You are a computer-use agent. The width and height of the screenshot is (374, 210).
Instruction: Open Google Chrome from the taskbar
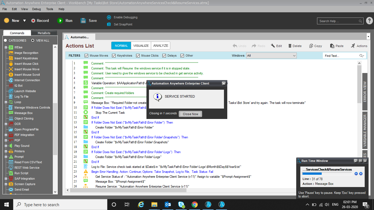click(195, 205)
